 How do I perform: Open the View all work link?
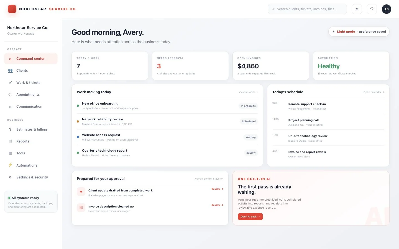click(248, 92)
